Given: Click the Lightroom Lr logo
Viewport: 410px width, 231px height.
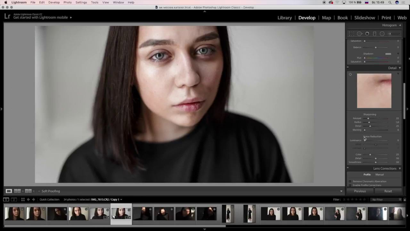Looking at the screenshot, I should pos(7,16).
